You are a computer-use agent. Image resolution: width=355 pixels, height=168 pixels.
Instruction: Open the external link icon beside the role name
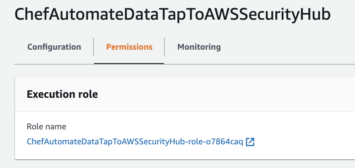click(250, 142)
